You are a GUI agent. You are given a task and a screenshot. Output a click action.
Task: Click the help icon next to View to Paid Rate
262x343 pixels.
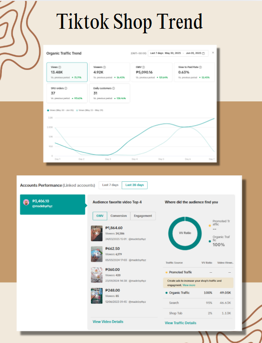(x=200, y=67)
